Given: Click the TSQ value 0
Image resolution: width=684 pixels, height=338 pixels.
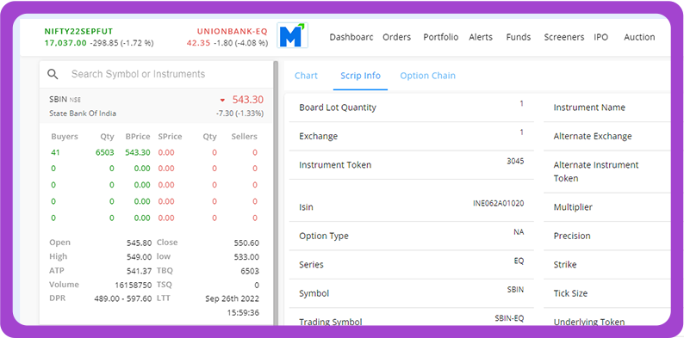Looking at the screenshot, I should click(x=257, y=286).
